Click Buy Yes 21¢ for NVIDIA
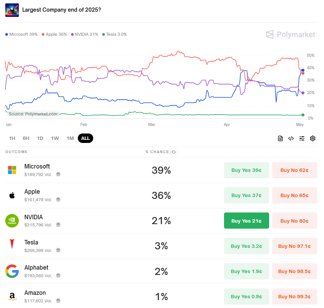The height and width of the screenshot is (308, 324). coord(246,220)
